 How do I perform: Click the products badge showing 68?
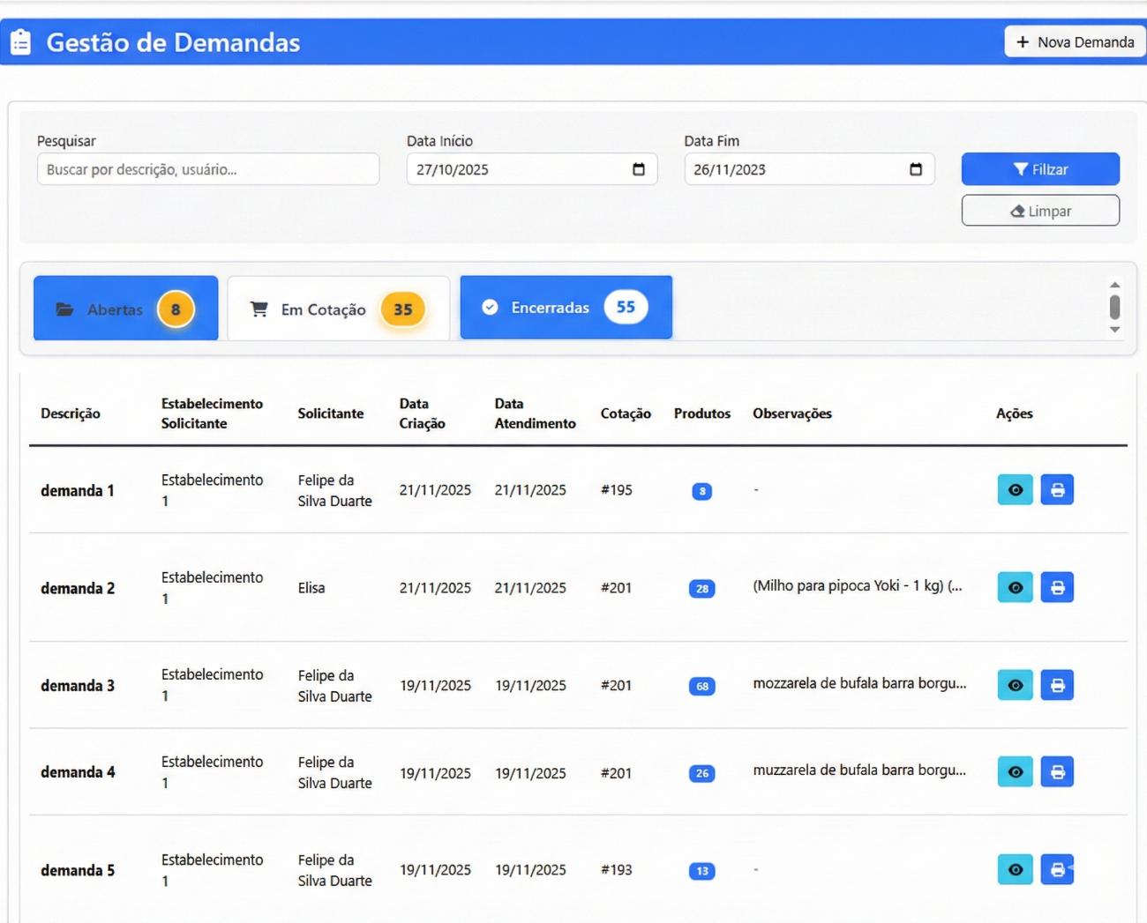tap(701, 686)
